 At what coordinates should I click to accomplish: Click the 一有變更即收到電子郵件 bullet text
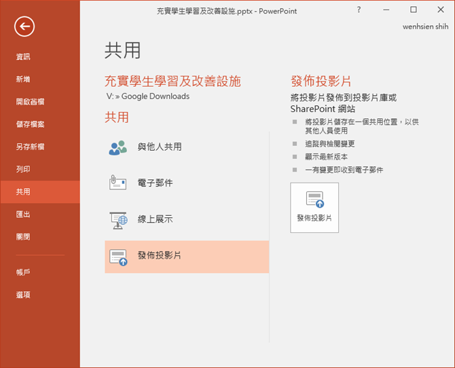pos(344,170)
